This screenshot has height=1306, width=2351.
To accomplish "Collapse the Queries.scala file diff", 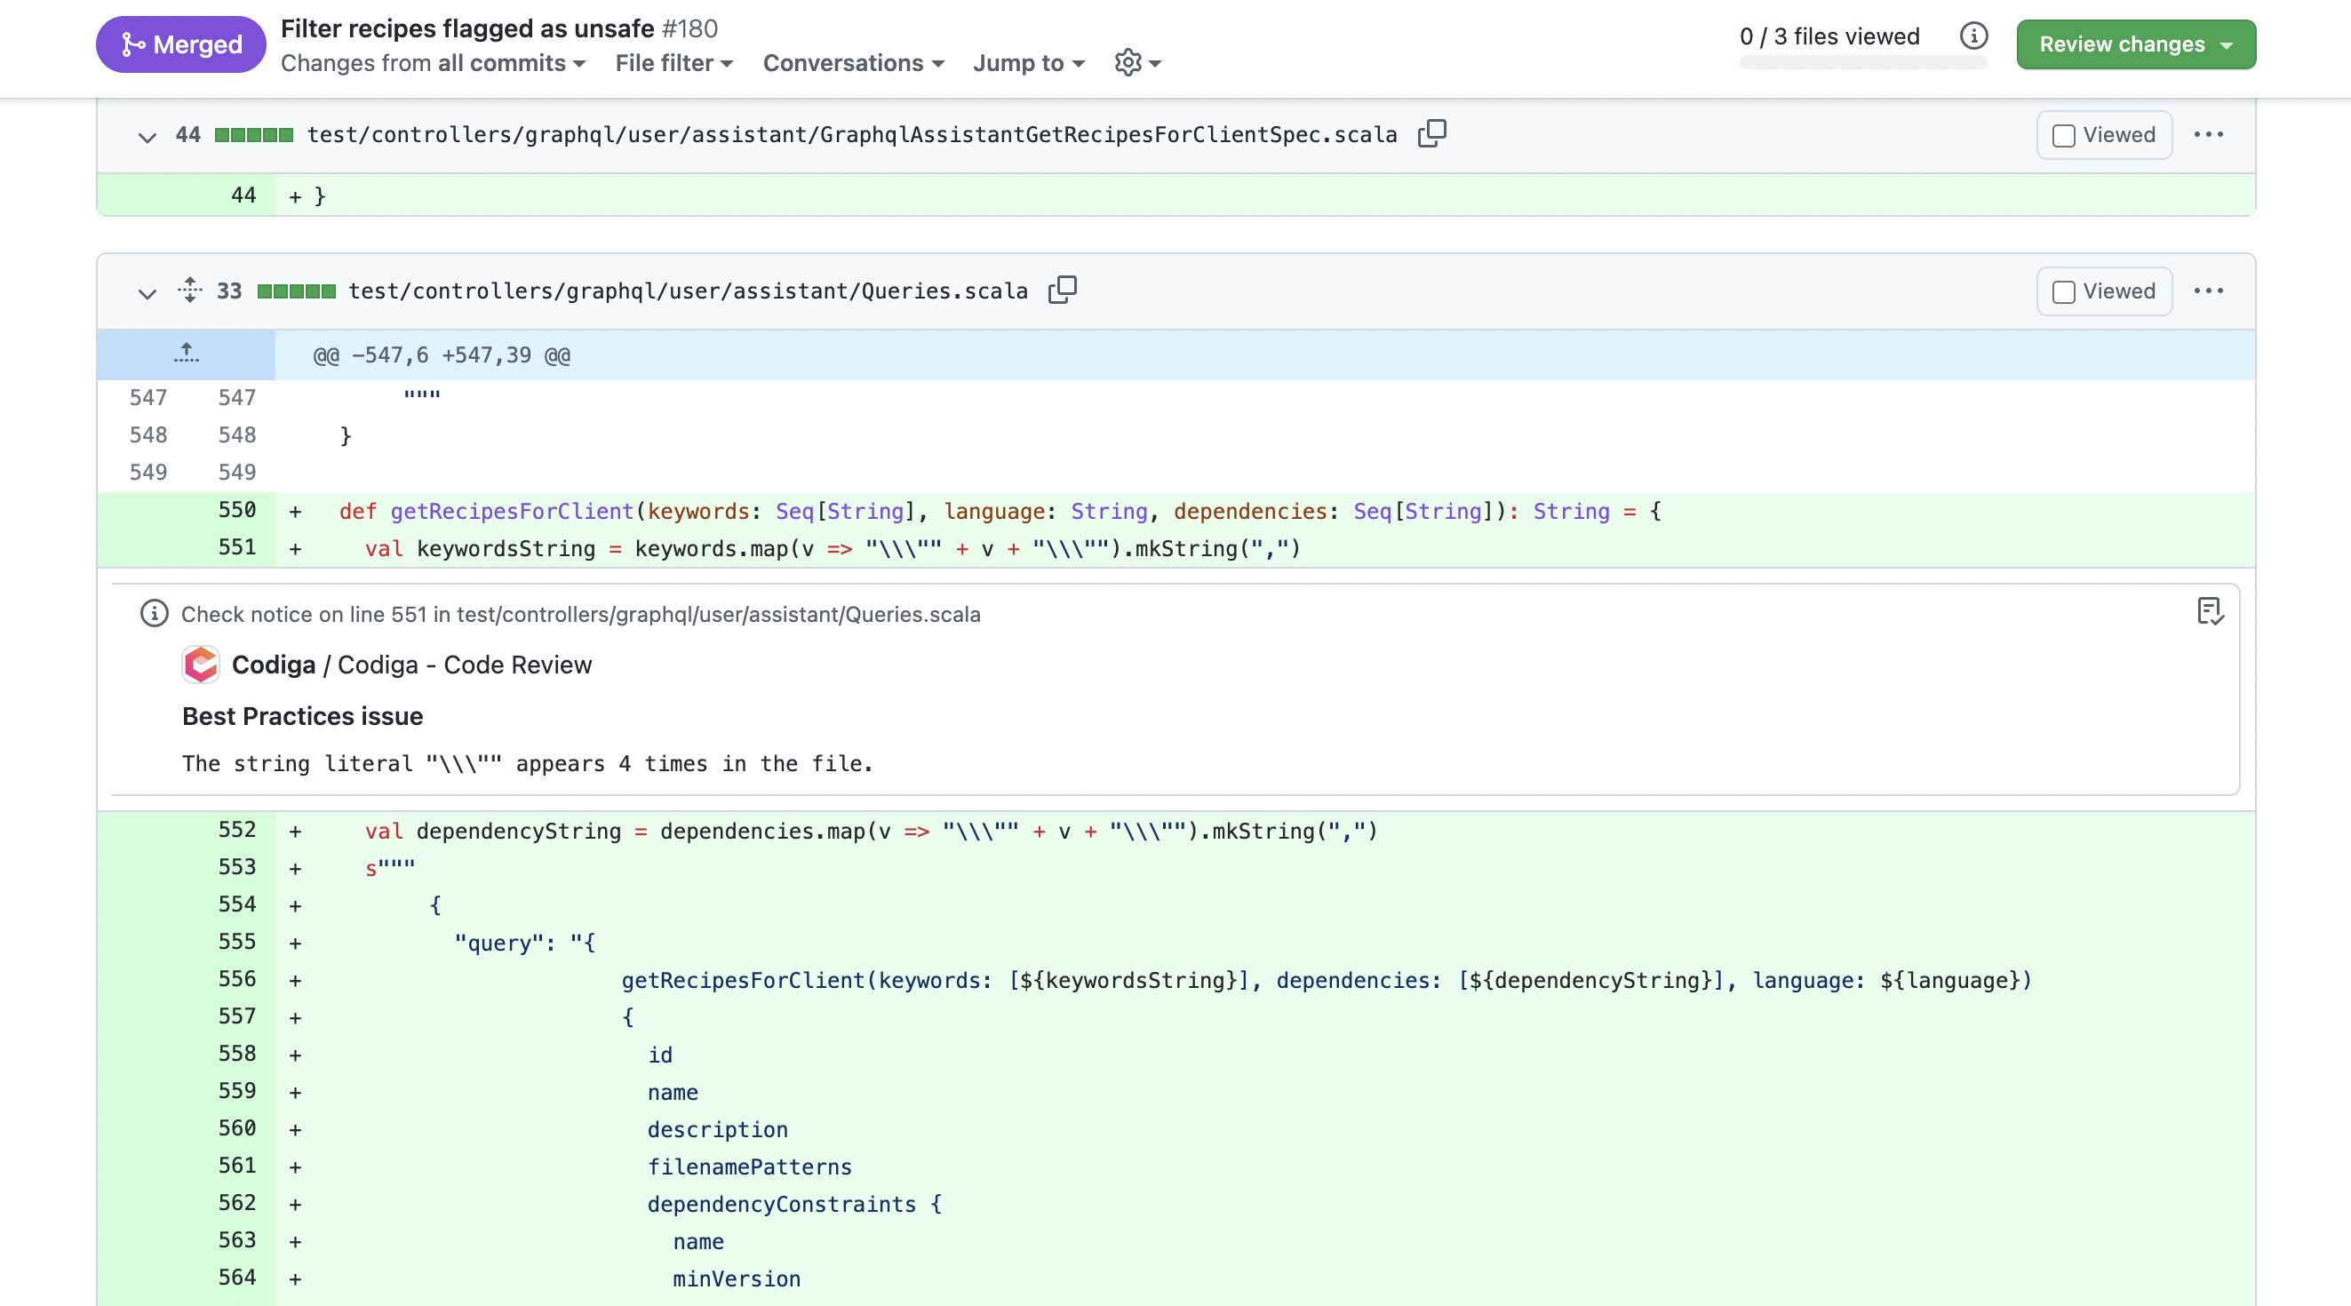I will click(147, 293).
